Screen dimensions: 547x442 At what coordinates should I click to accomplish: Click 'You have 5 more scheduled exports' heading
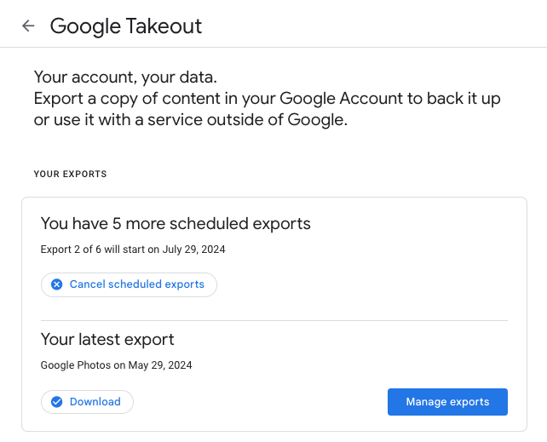coord(176,224)
